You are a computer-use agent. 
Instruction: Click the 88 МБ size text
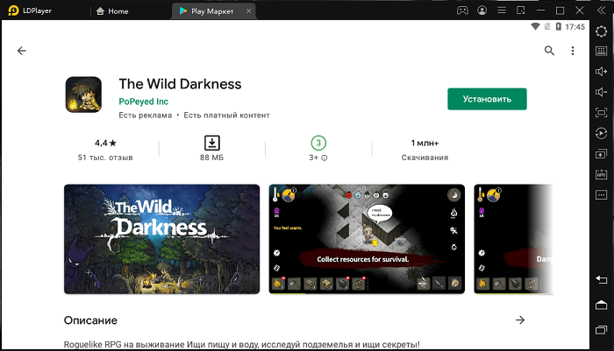(x=212, y=158)
